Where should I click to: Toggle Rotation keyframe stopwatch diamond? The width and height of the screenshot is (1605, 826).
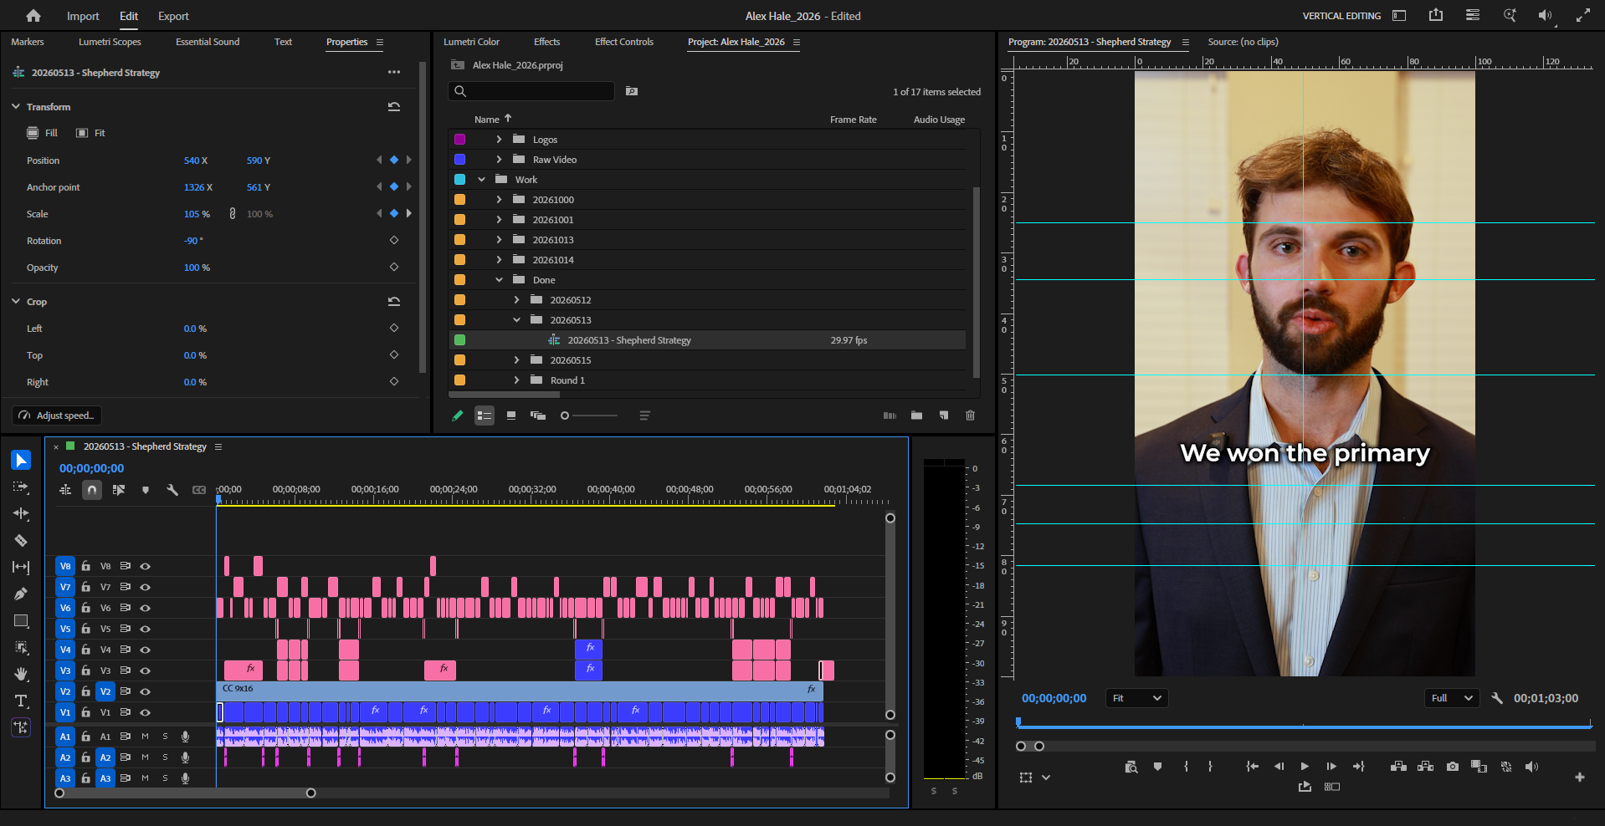394,241
